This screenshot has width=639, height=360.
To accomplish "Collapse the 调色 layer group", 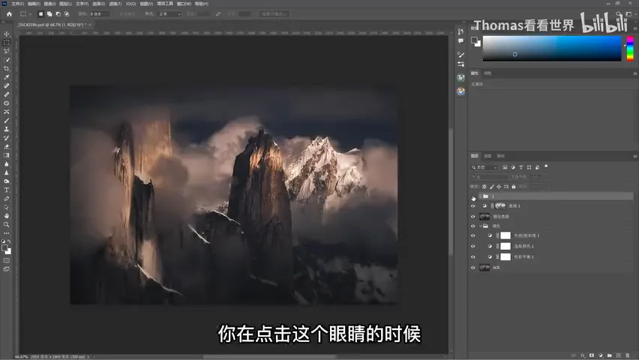I will [481, 226].
